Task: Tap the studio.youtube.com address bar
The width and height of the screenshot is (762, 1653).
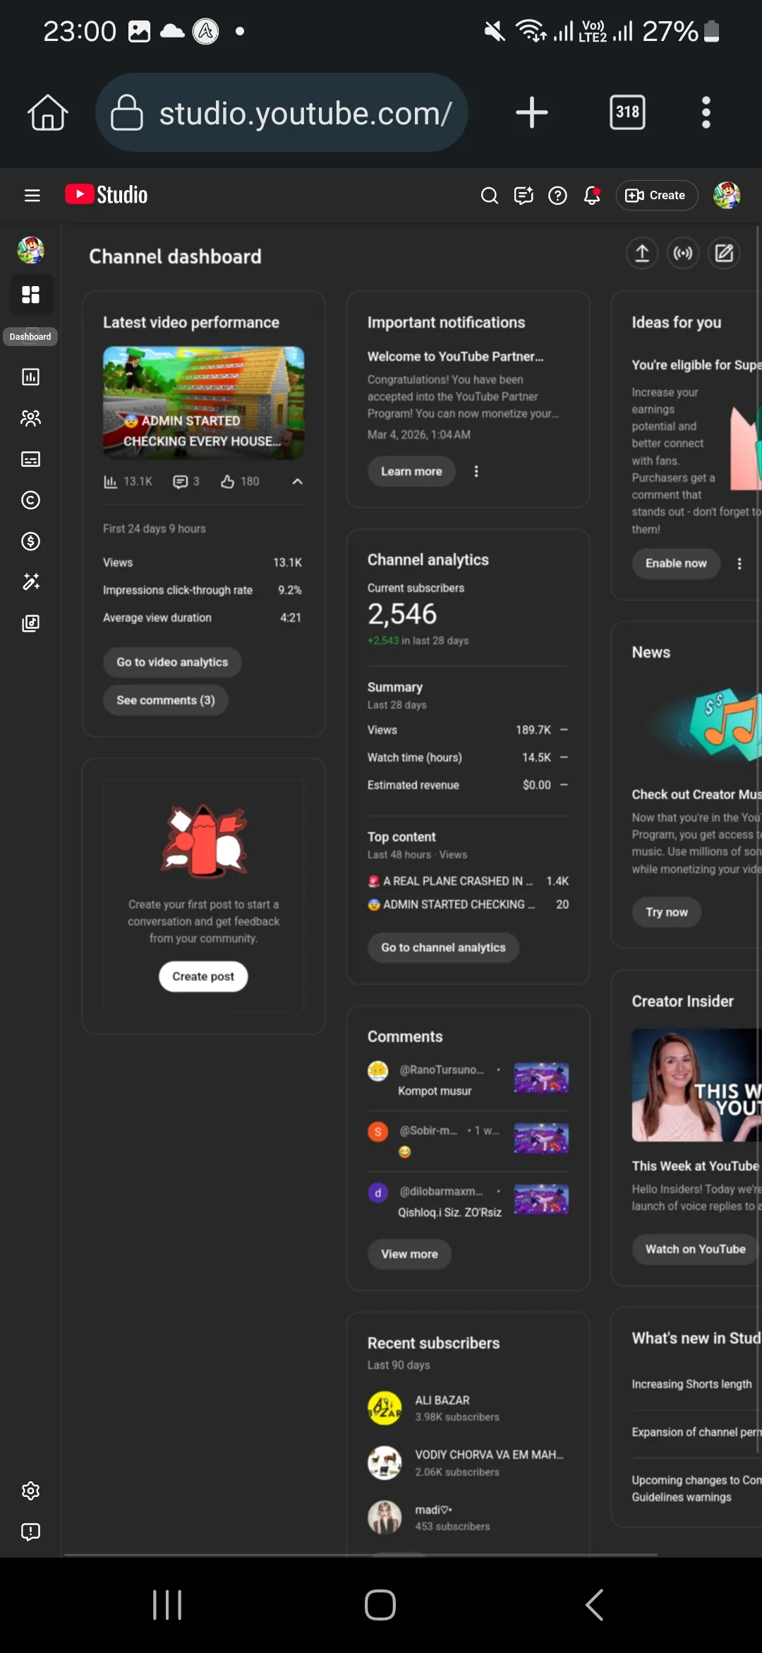Action: (x=282, y=112)
